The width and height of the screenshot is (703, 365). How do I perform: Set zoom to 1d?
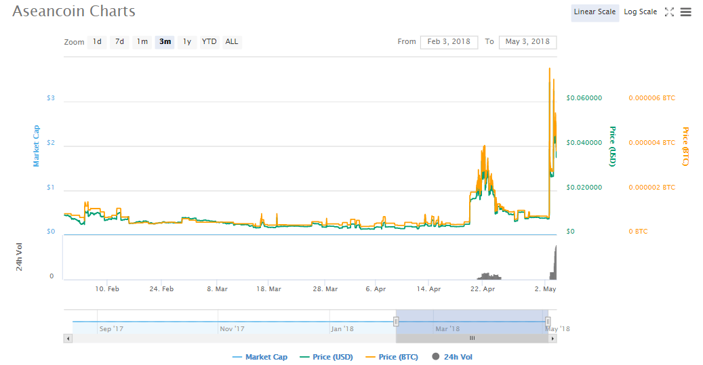click(97, 42)
